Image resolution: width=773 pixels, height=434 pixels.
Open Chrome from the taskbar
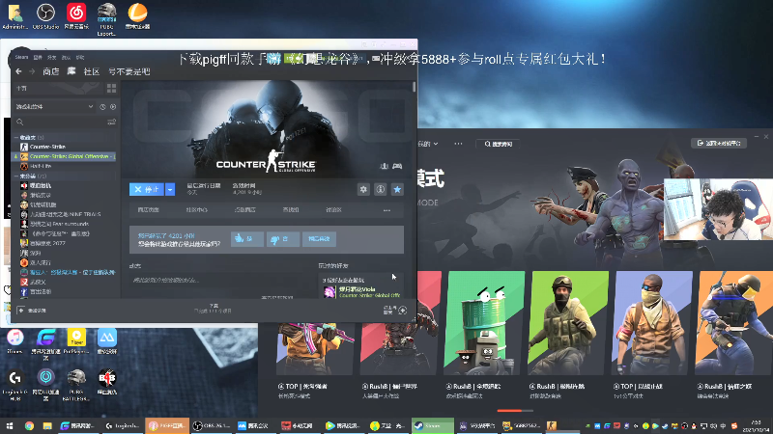tap(29, 425)
